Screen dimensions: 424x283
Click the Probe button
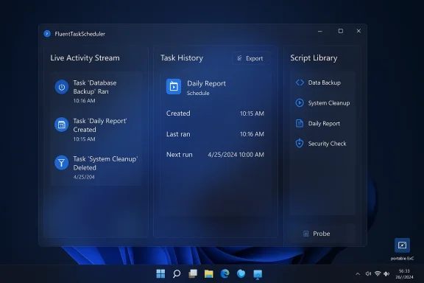[322, 234]
